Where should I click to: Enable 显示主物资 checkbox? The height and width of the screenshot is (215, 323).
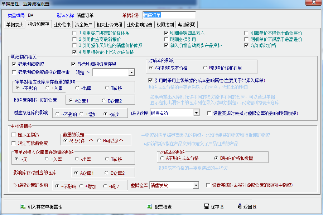click(14, 135)
